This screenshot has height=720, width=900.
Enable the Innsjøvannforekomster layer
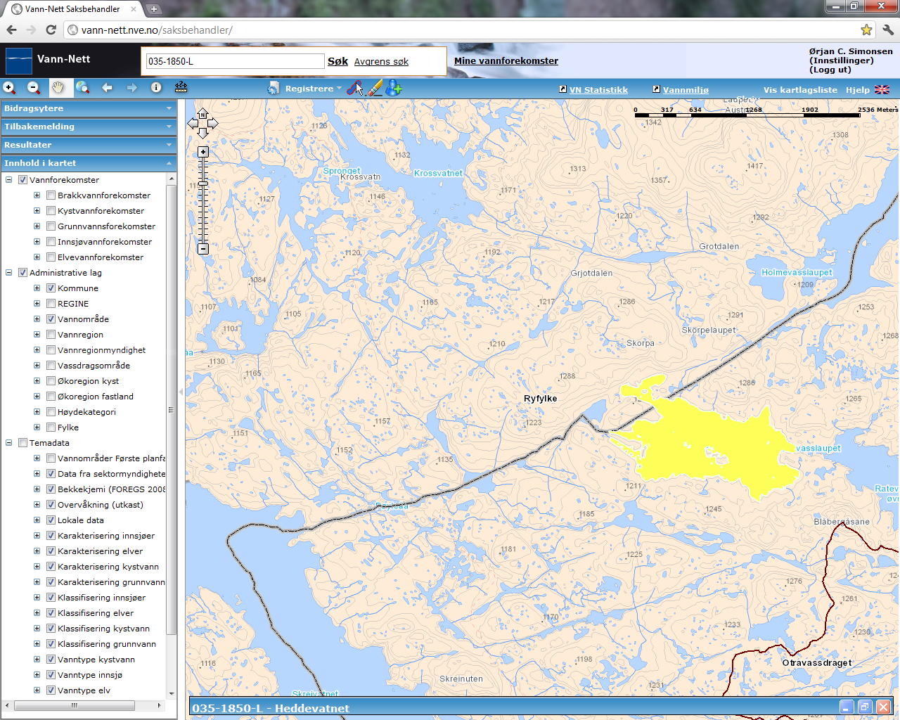pos(51,242)
